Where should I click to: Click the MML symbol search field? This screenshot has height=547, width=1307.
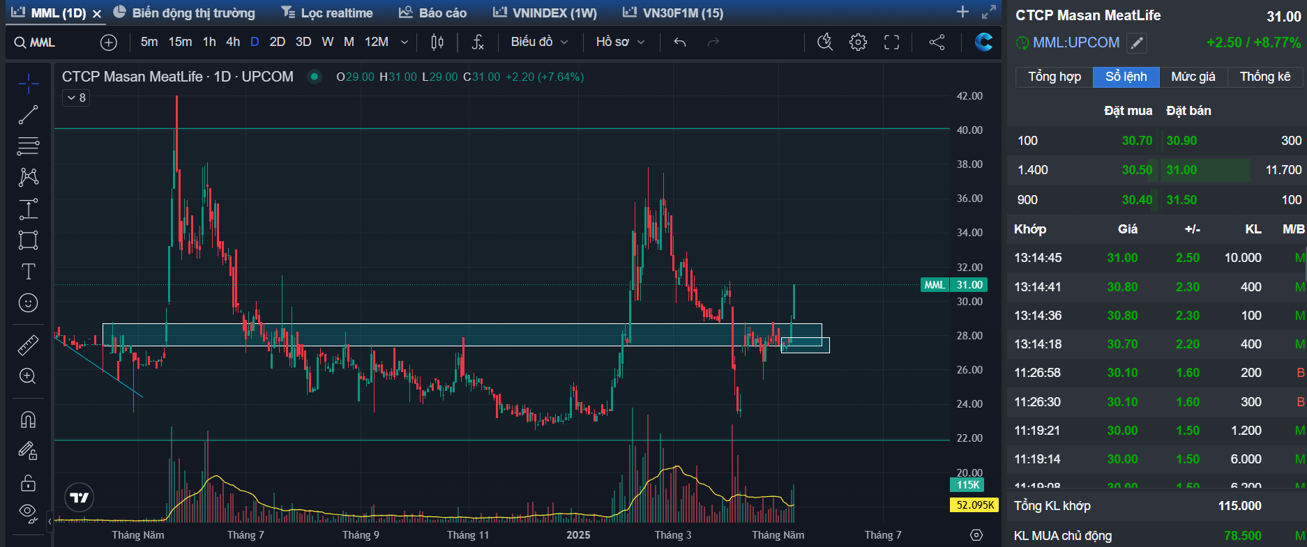(52, 43)
